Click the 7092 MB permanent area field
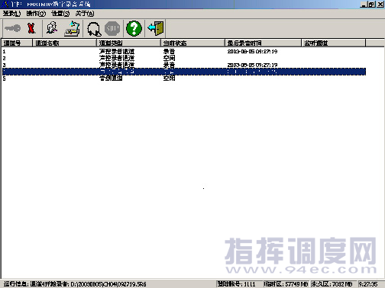The image size is (385, 288). click(333, 284)
